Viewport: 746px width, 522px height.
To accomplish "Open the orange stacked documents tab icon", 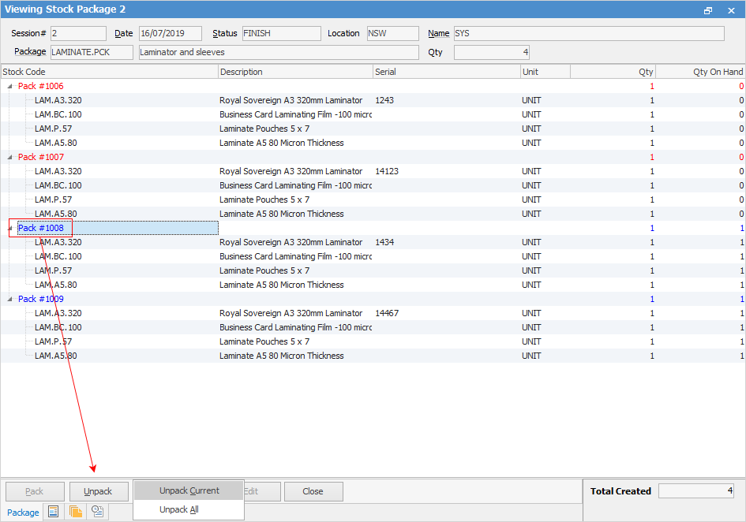I will (76, 512).
